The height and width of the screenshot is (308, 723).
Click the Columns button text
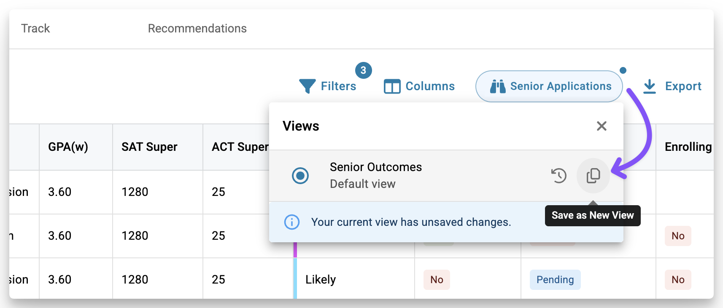point(430,86)
